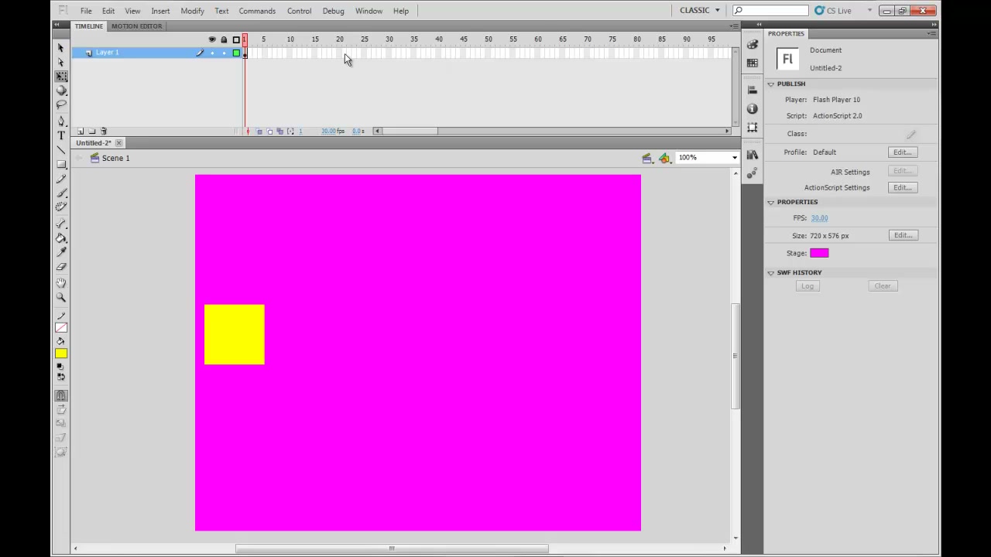Select the Paint Bucket tool
Viewport: 991px width, 557px height.
(x=61, y=238)
